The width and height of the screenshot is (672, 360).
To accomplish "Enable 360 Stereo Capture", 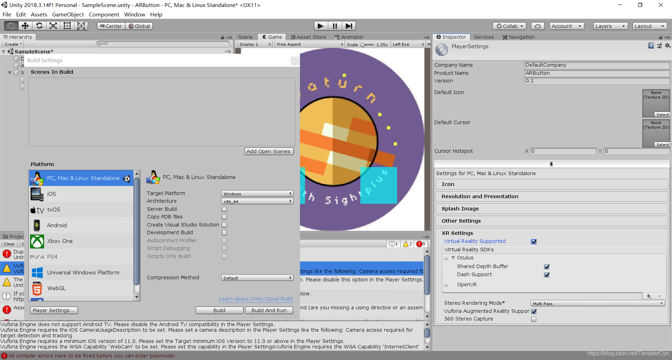I will 534,319.
